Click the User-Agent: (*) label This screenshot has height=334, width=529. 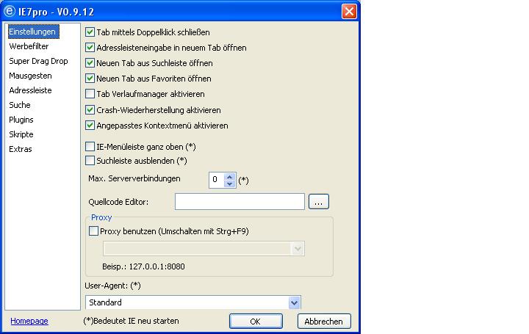tap(112, 286)
